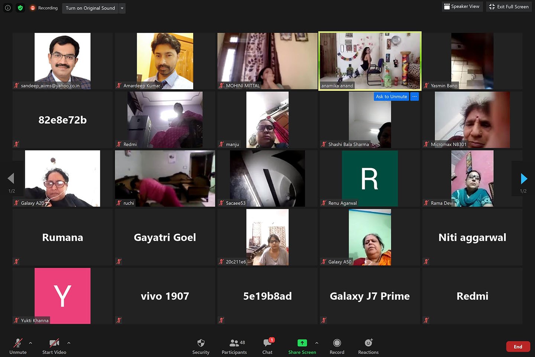Click the meeting information icon

coord(8,8)
